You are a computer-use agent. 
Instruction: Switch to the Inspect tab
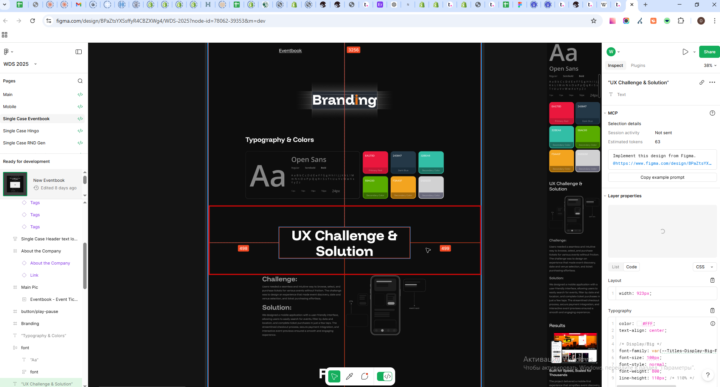[615, 65]
